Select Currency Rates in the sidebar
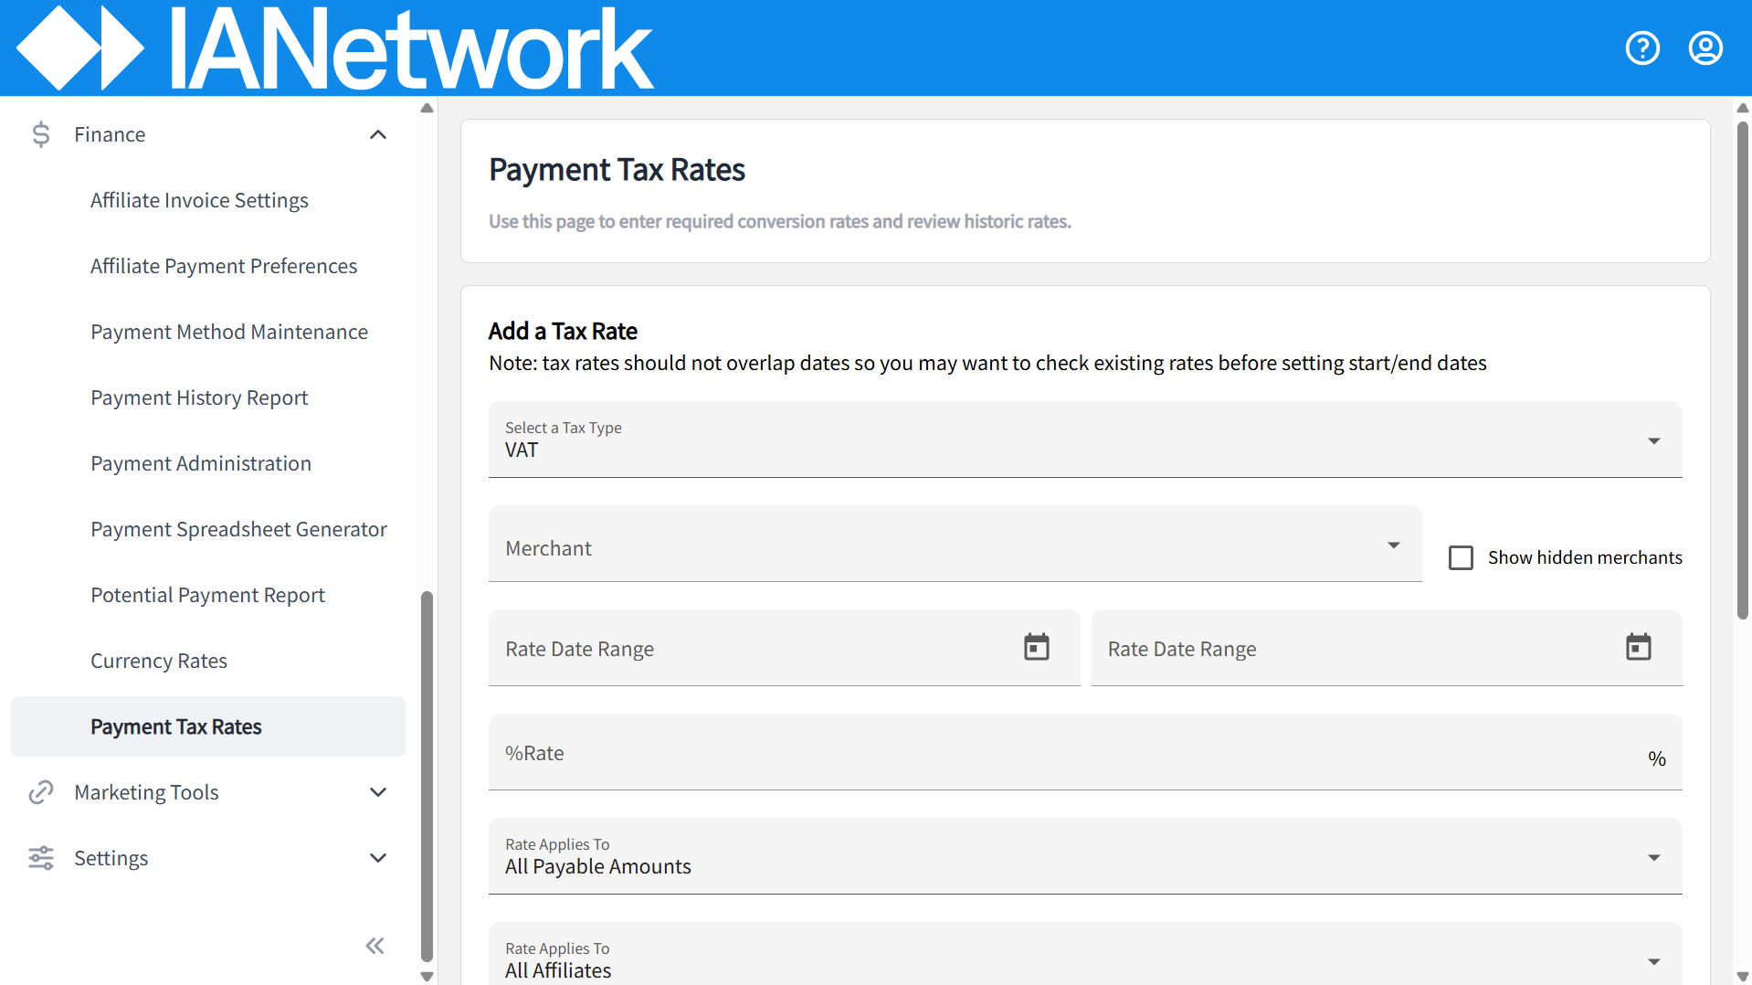Viewport: 1752px width, 985px height. point(159,661)
